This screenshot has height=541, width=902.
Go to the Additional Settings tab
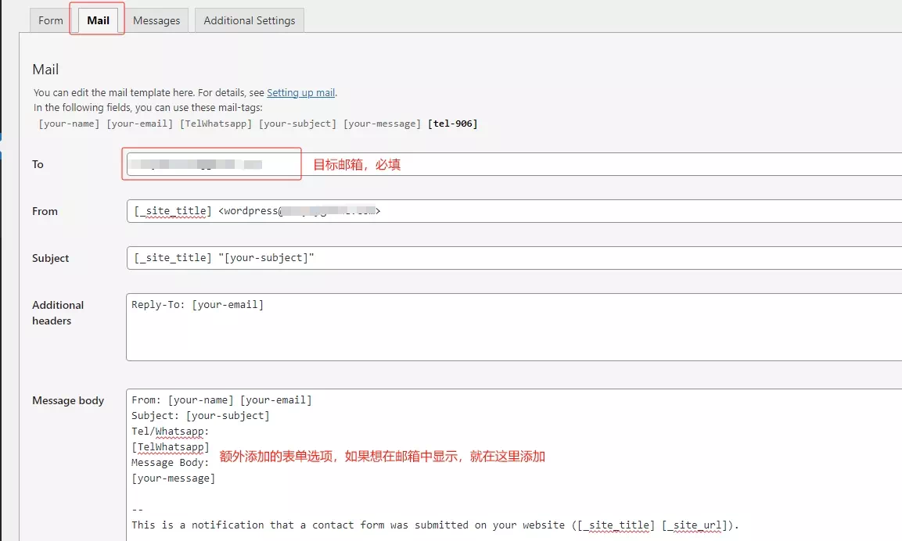250,20
